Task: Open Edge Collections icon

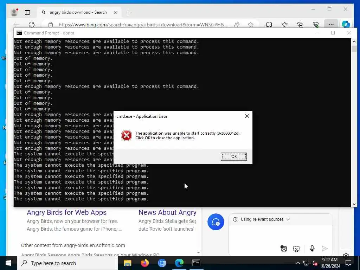Action: 300,25
